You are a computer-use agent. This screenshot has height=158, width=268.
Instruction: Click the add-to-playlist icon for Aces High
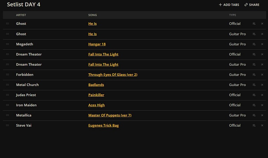(x=254, y=105)
